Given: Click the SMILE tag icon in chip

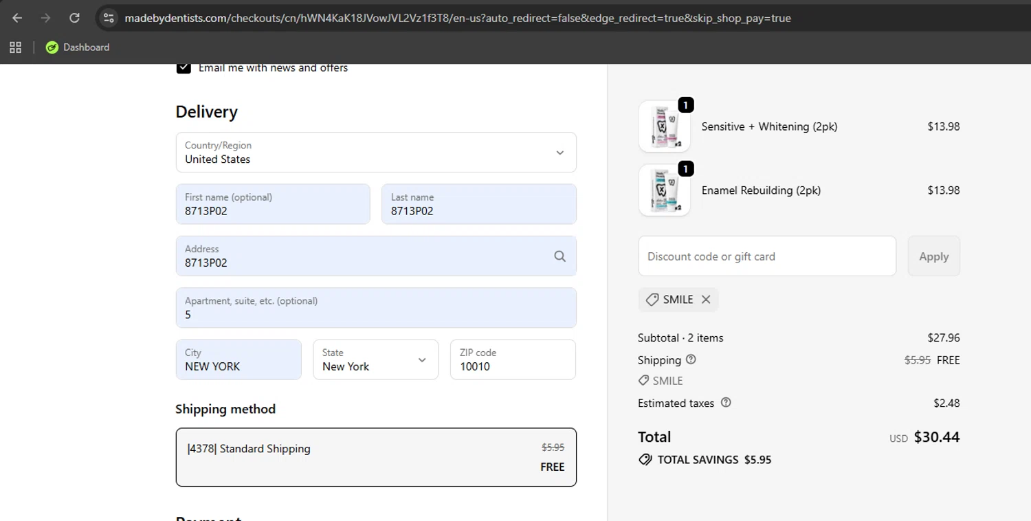Looking at the screenshot, I should [x=652, y=300].
